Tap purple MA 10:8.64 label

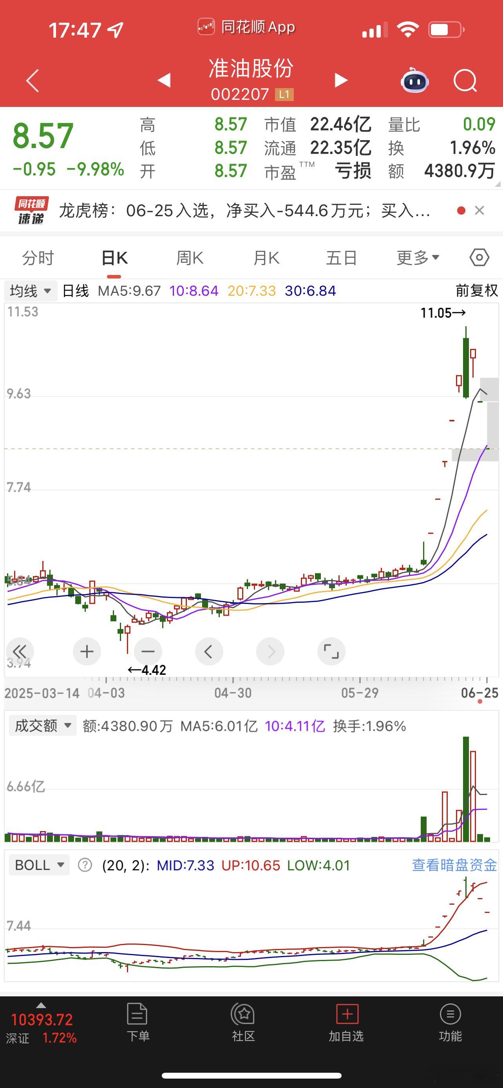(x=194, y=291)
